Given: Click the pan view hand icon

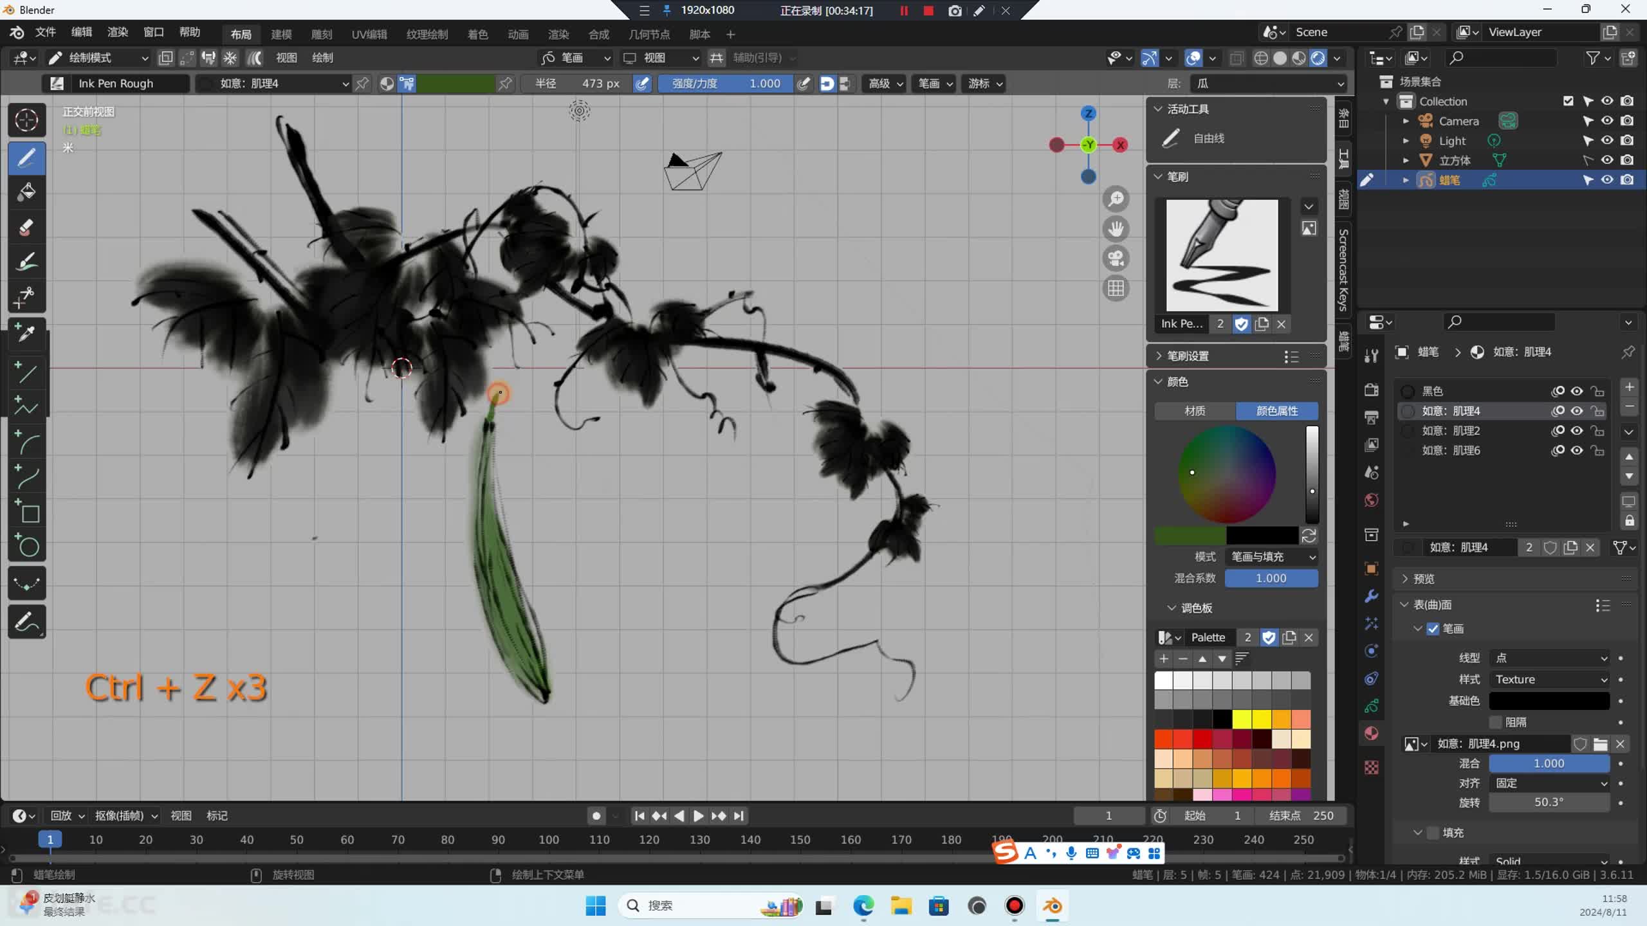Looking at the screenshot, I should (x=1116, y=229).
